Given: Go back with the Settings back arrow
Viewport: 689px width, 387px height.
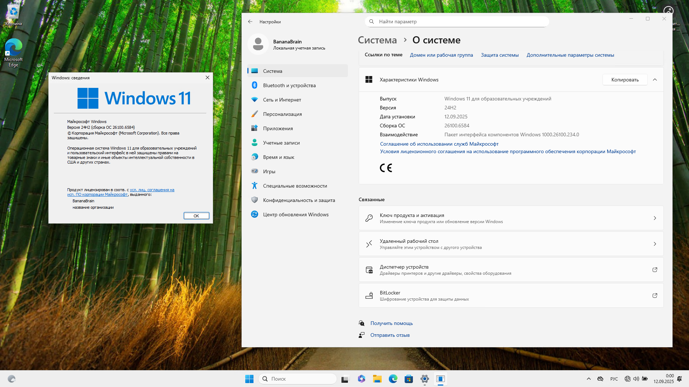Looking at the screenshot, I should [250, 22].
